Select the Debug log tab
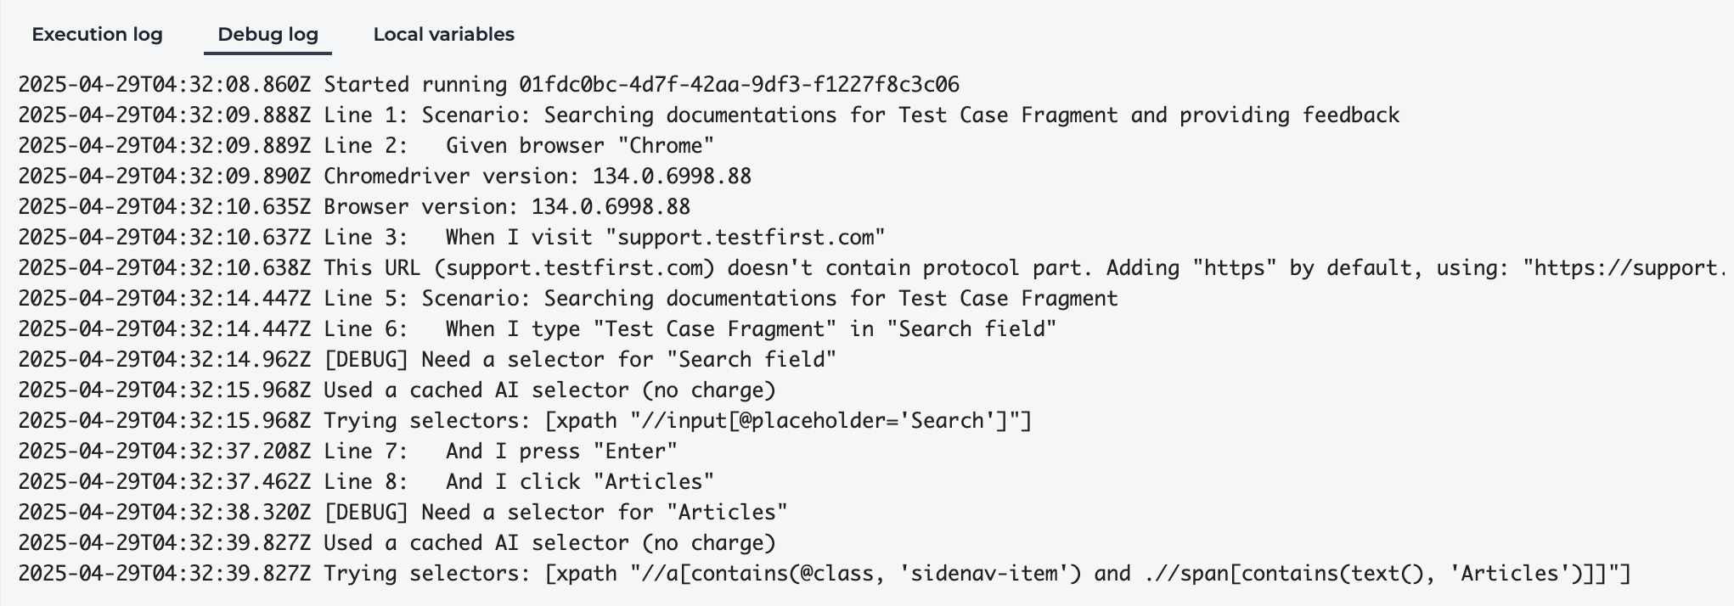Screen dimensions: 1734x606 pos(267,35)
